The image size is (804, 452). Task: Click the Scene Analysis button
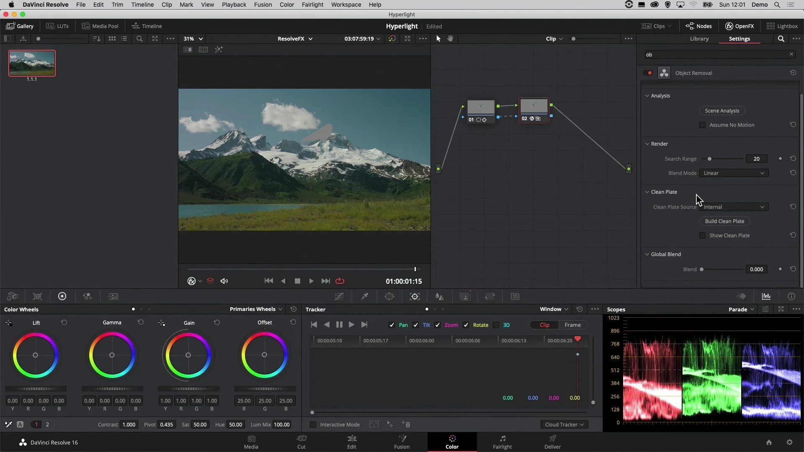pos(722,110)
